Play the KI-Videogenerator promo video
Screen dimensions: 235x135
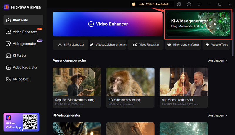(x=215, y=24)
